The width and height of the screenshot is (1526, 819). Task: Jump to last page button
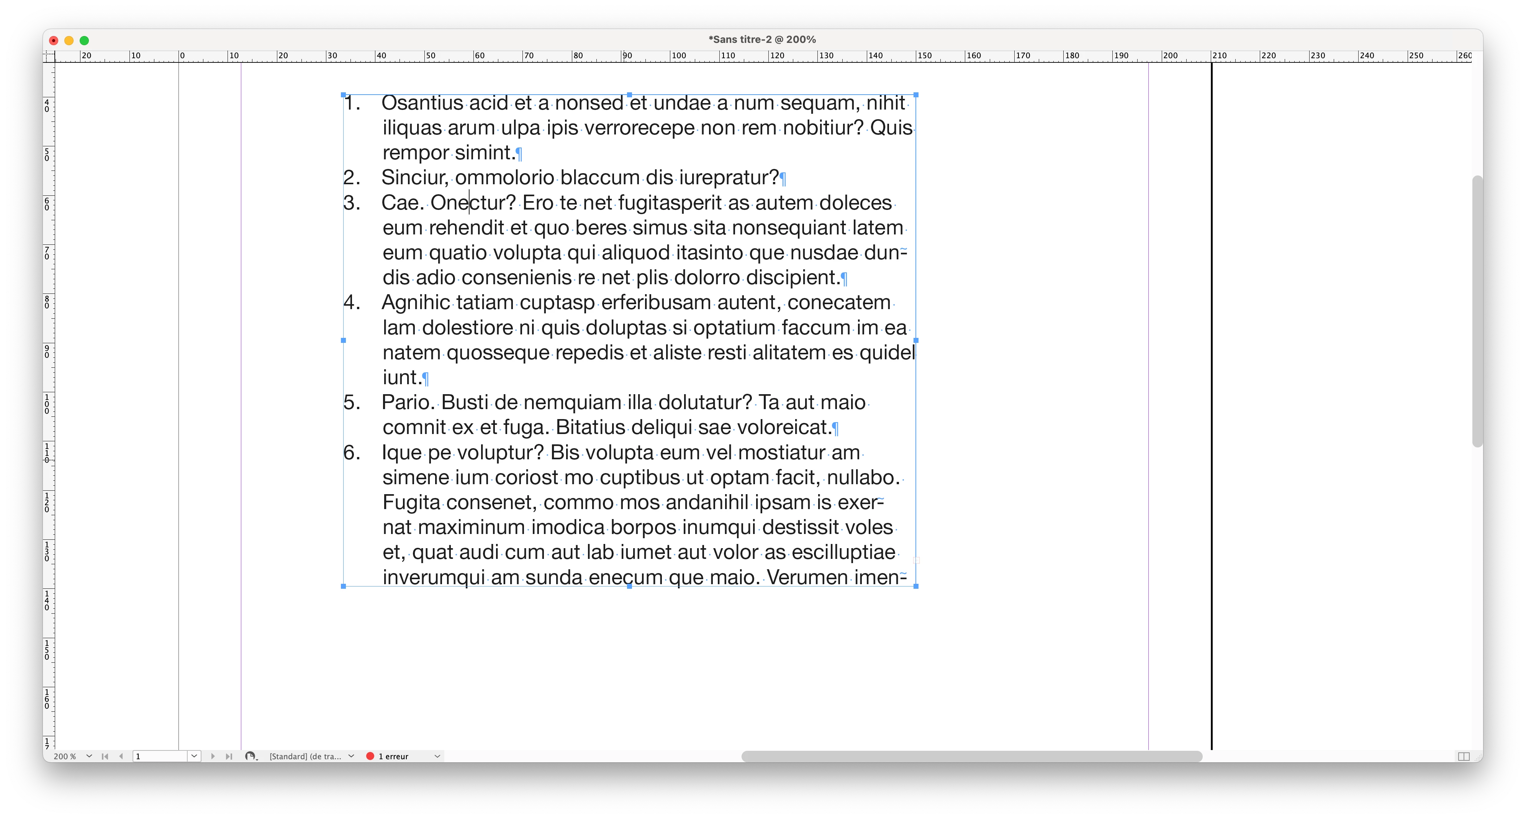tap(229, 756)
